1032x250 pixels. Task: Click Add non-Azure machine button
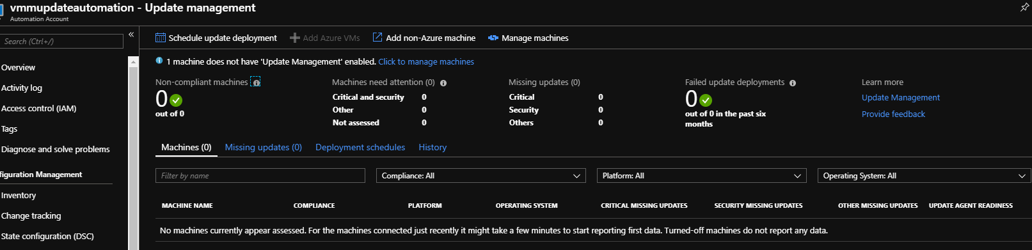pos(424,38)
